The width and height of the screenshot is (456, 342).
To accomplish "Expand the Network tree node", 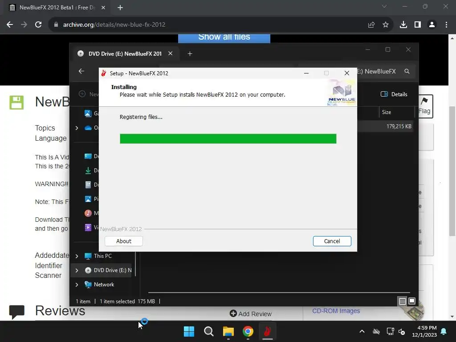I will tap(77, 285).
